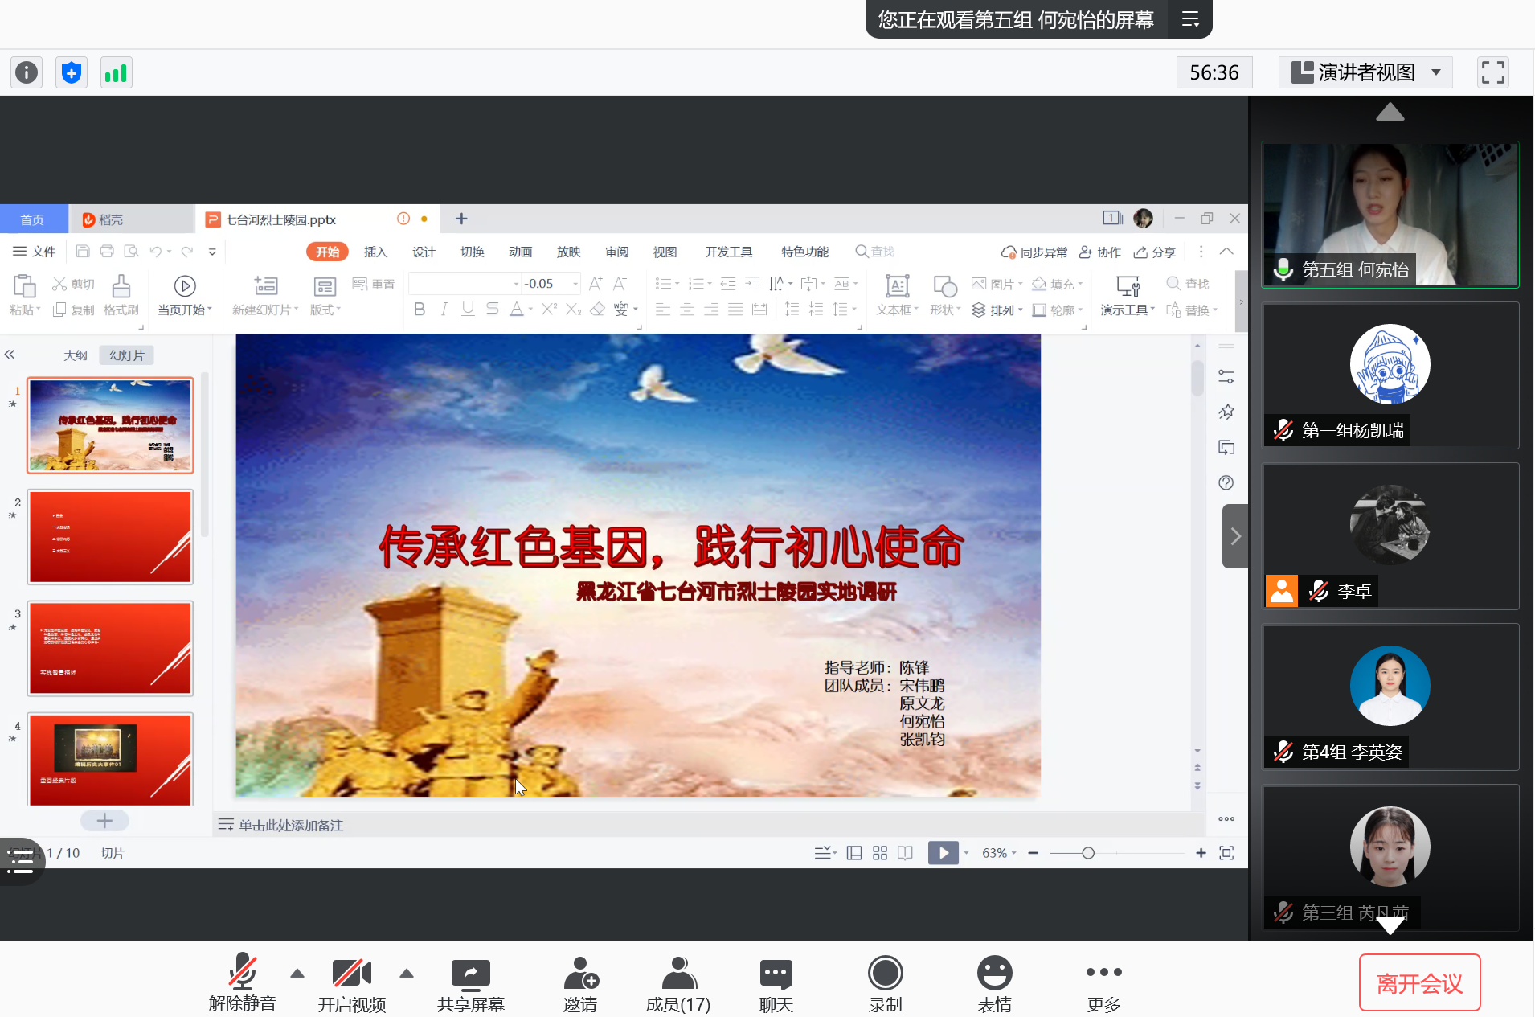The width and height of the screenshot is (1535, 1017).
Task: Add slide with plus below thumbnails
Action: 104,820
